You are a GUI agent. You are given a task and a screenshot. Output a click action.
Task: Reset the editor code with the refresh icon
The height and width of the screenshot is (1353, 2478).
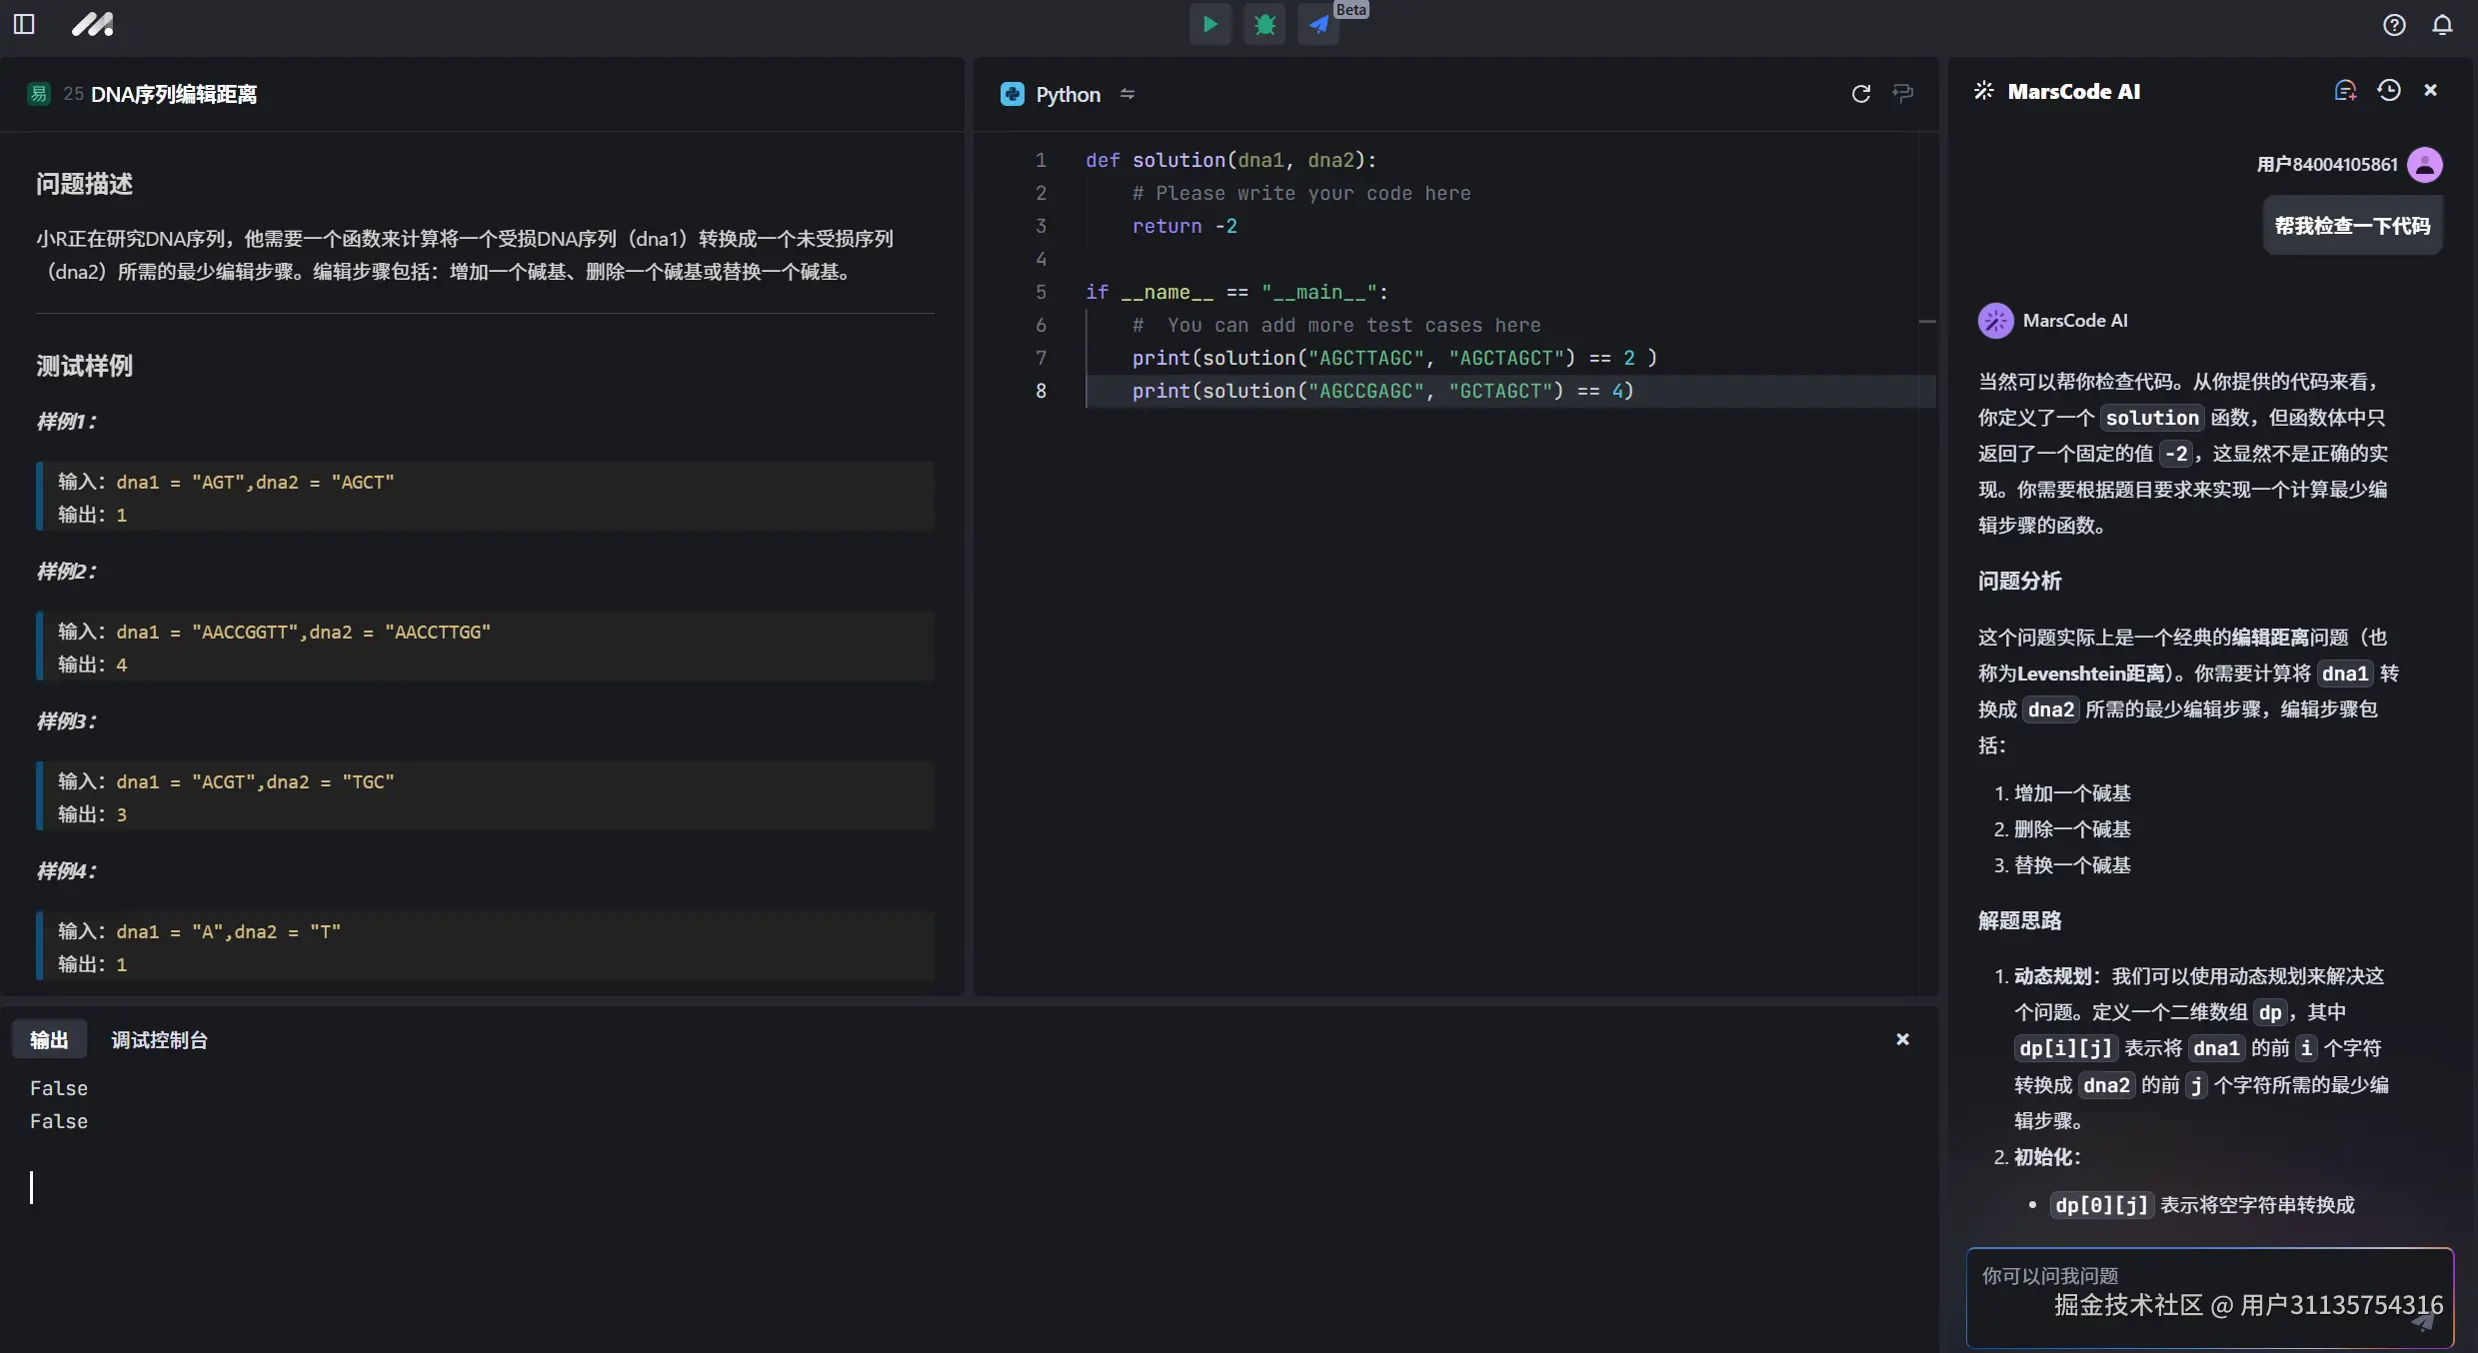(x=1860, y=94)
